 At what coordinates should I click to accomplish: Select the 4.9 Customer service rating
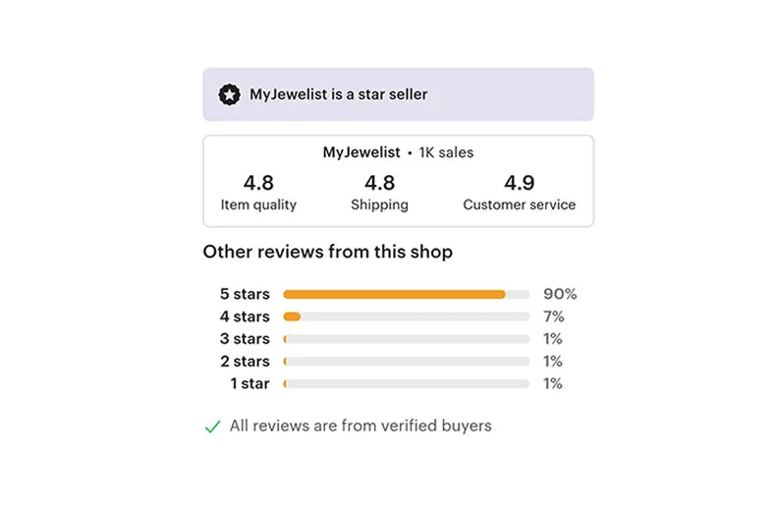pyautogui.click(x=519, y=193)
